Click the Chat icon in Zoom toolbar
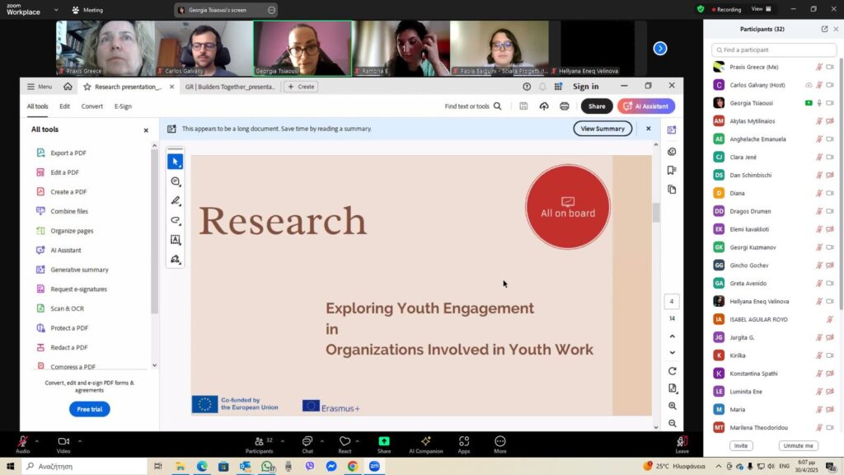The width and height of the screenshot is (844, 475). [307, 442]
